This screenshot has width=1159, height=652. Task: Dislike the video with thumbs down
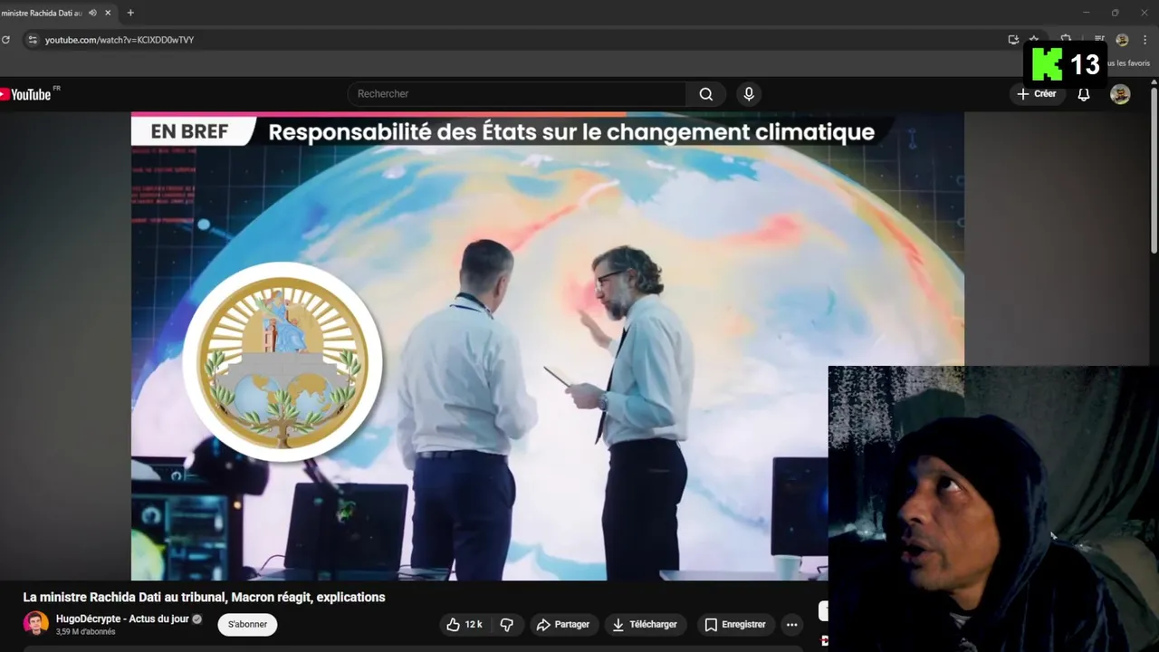click(507, 625)
